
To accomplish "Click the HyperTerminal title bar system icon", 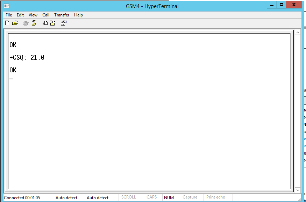I will [x=7, y=6].
